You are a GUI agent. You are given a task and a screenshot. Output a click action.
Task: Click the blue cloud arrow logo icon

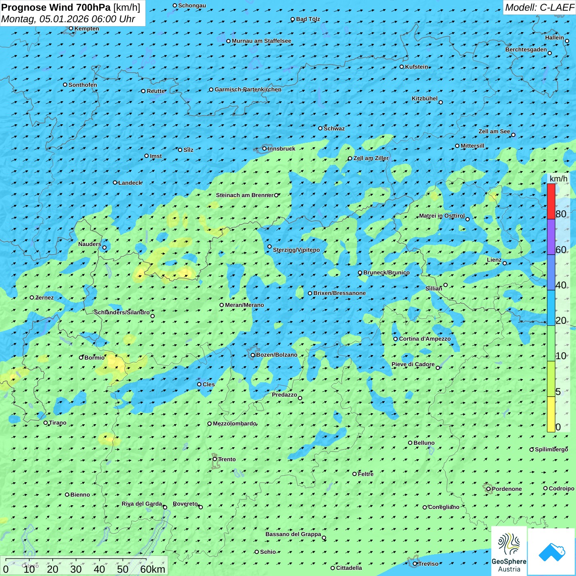(551, 552)
